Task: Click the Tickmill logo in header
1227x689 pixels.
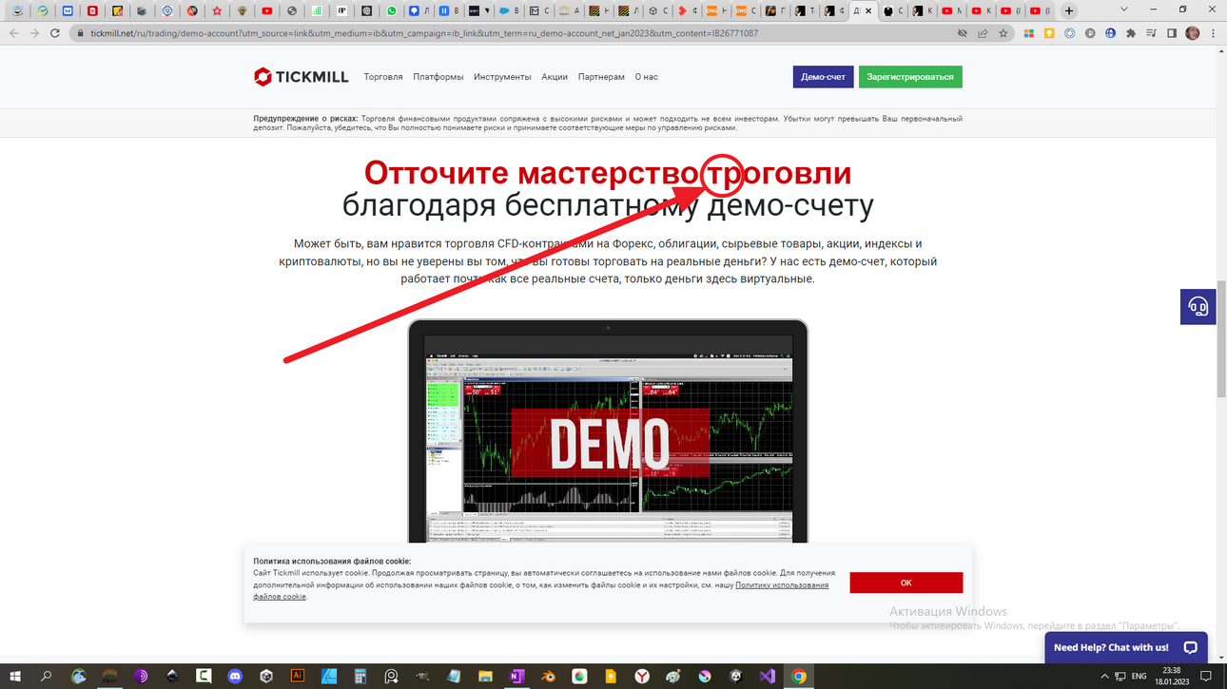Action: [301, 77]
